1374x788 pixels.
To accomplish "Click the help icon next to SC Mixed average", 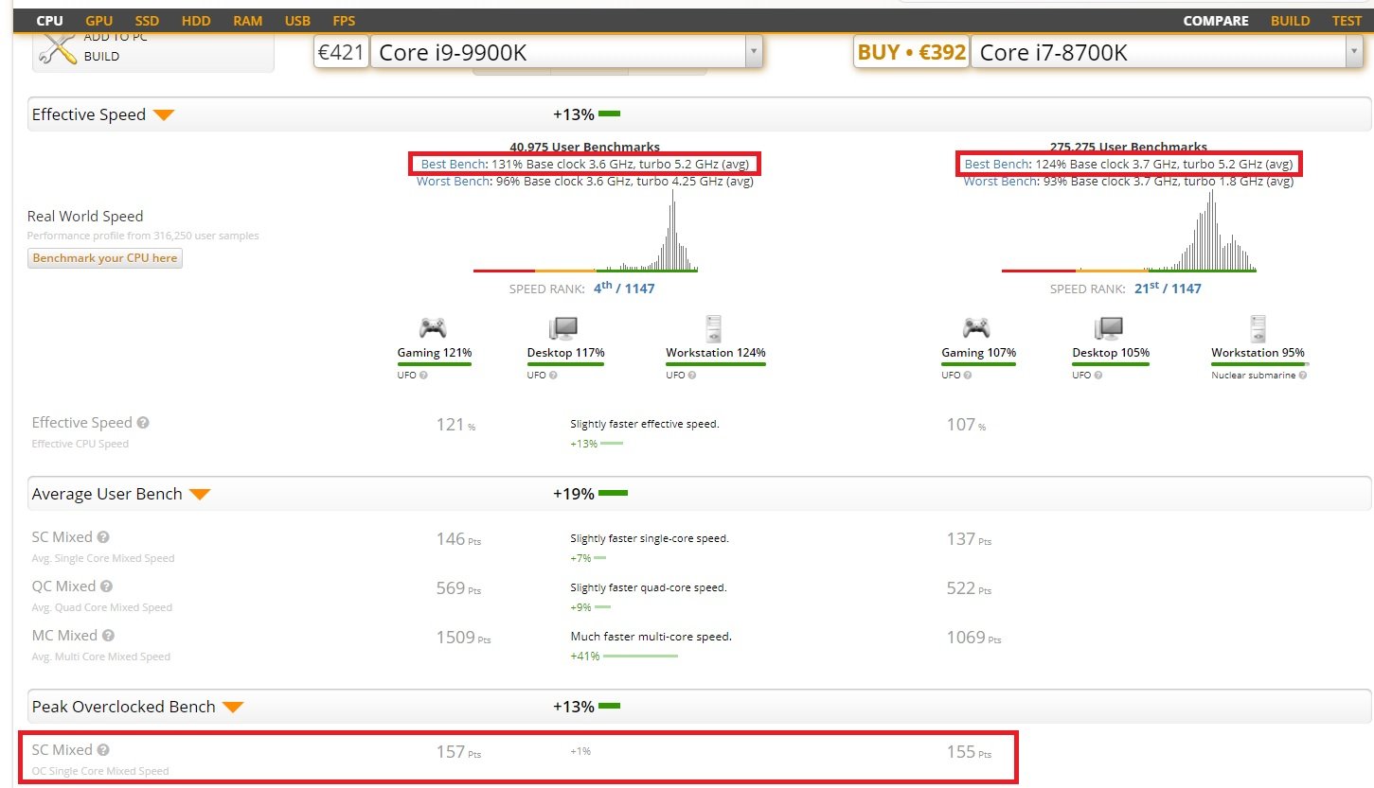I will 103,537.
